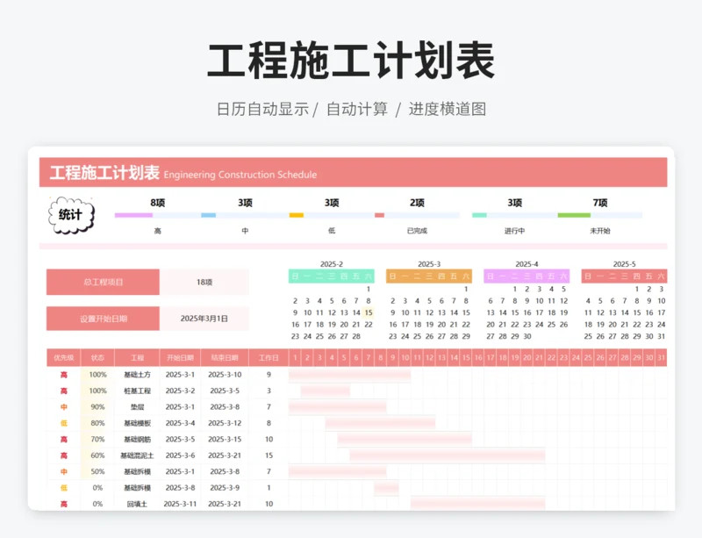Screen dimensions: 702x538
Task: Click date 29 in the 2025-3 calendar
Action: coord(466,336)
